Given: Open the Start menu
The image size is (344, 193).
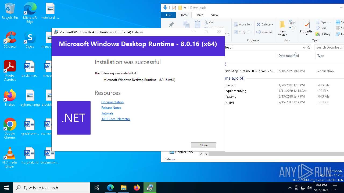Looking at the screenshot, I should pyautogui.click(x=6, y=188).
